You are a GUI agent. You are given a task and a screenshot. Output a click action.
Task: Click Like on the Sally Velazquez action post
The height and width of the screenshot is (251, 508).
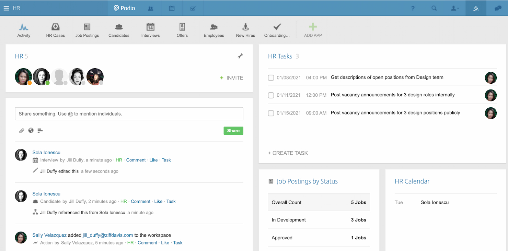(x=165, y=243)
